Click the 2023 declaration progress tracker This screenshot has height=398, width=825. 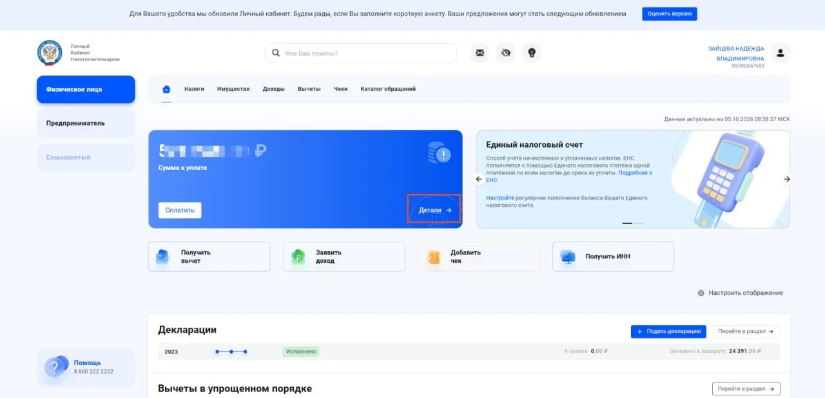pos(231,352)
